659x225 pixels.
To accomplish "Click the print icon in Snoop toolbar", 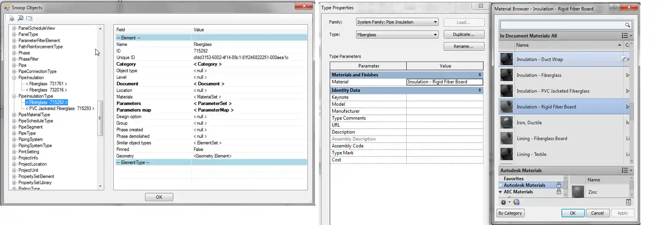I will tap(12, 18).
